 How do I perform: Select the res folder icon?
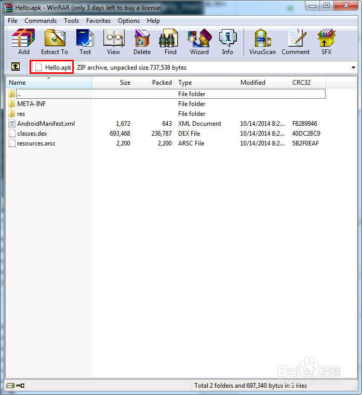click(11, 113)
